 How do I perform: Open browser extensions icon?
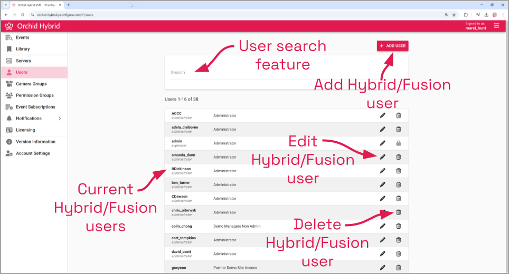(x=466, y=15)
